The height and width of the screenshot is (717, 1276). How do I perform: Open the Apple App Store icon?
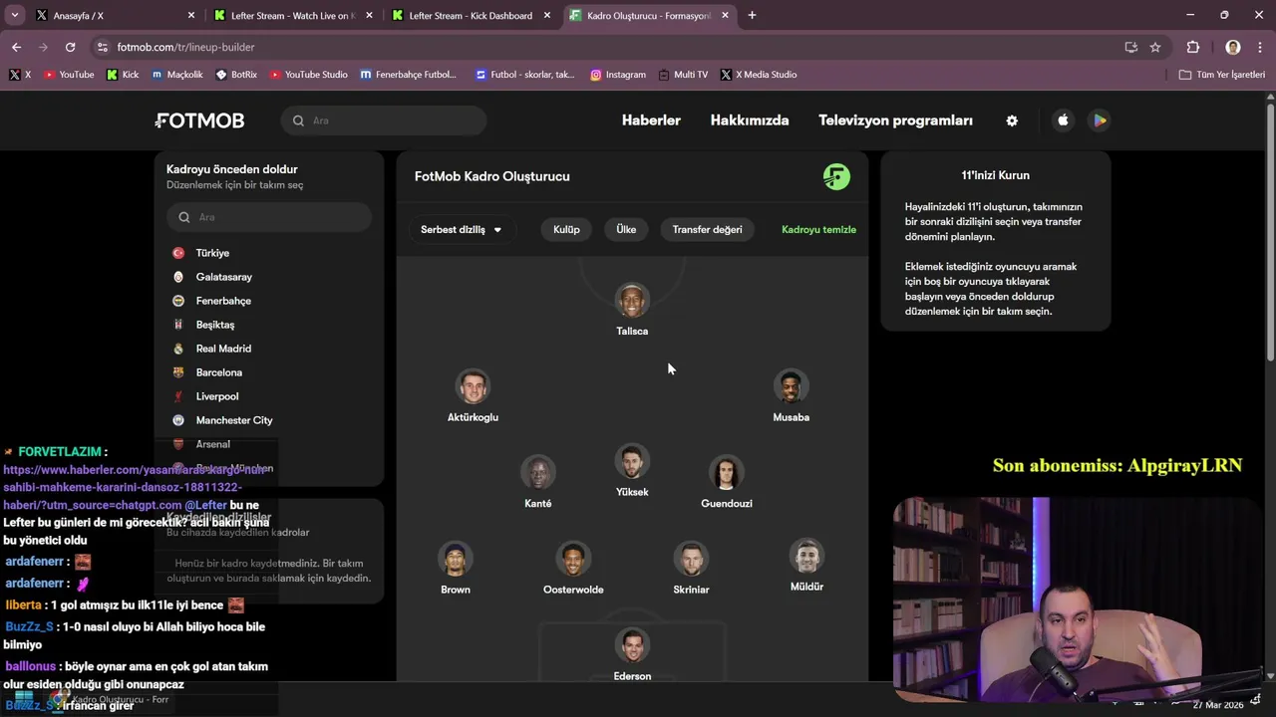(1063, 120)
